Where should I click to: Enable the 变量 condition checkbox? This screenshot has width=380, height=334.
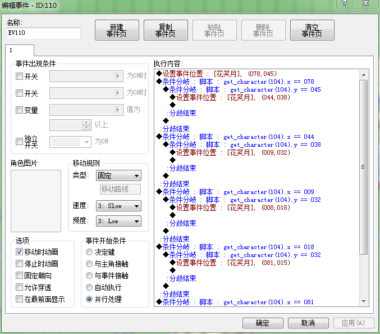[19, 110]
